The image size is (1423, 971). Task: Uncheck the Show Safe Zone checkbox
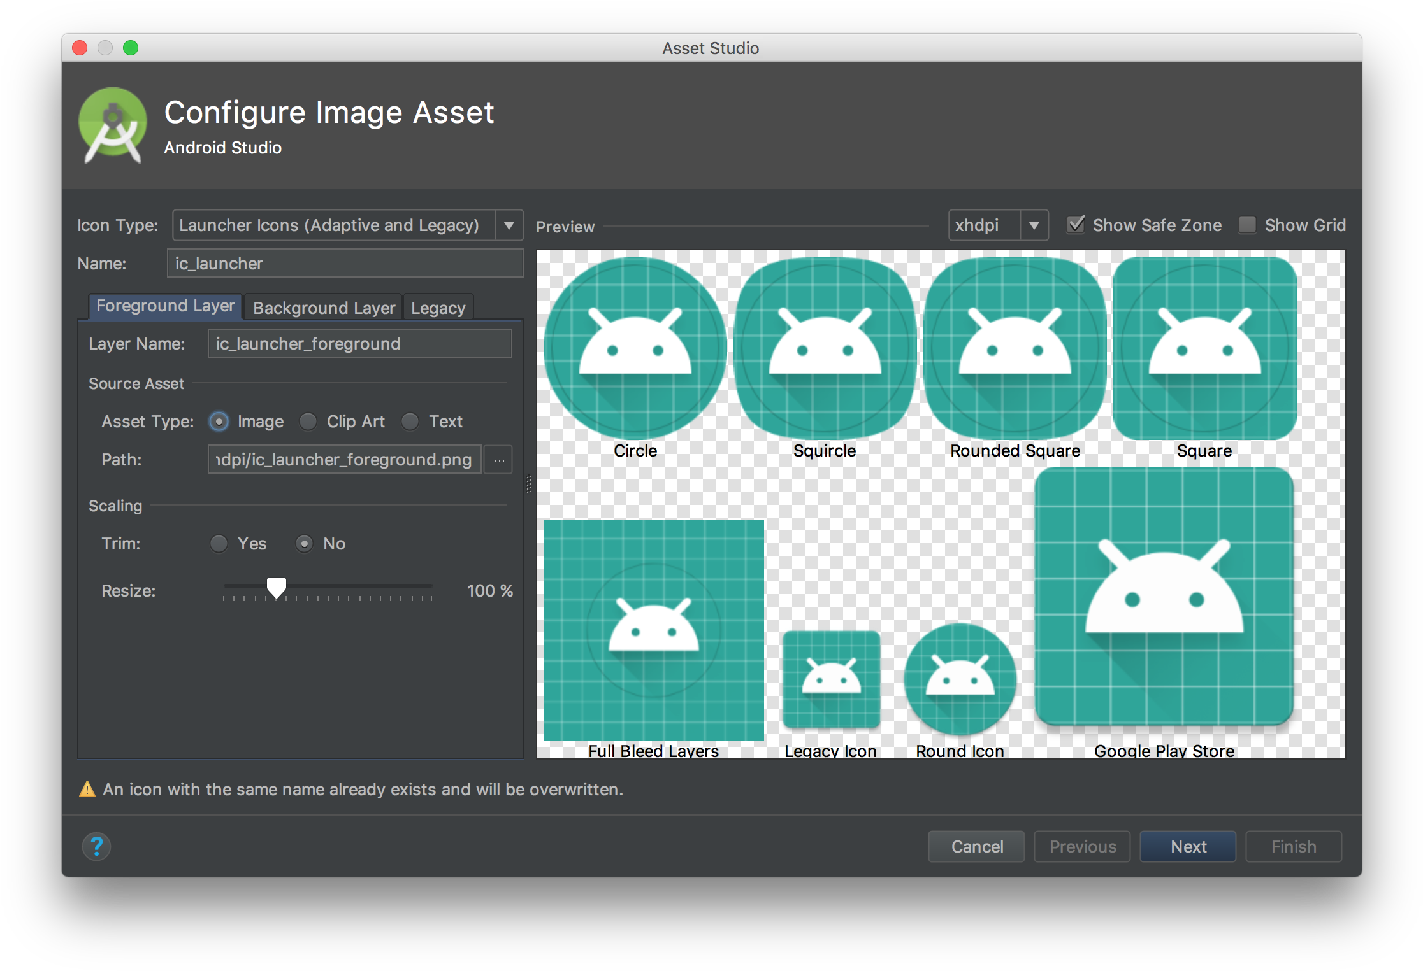pos(1076,225)
